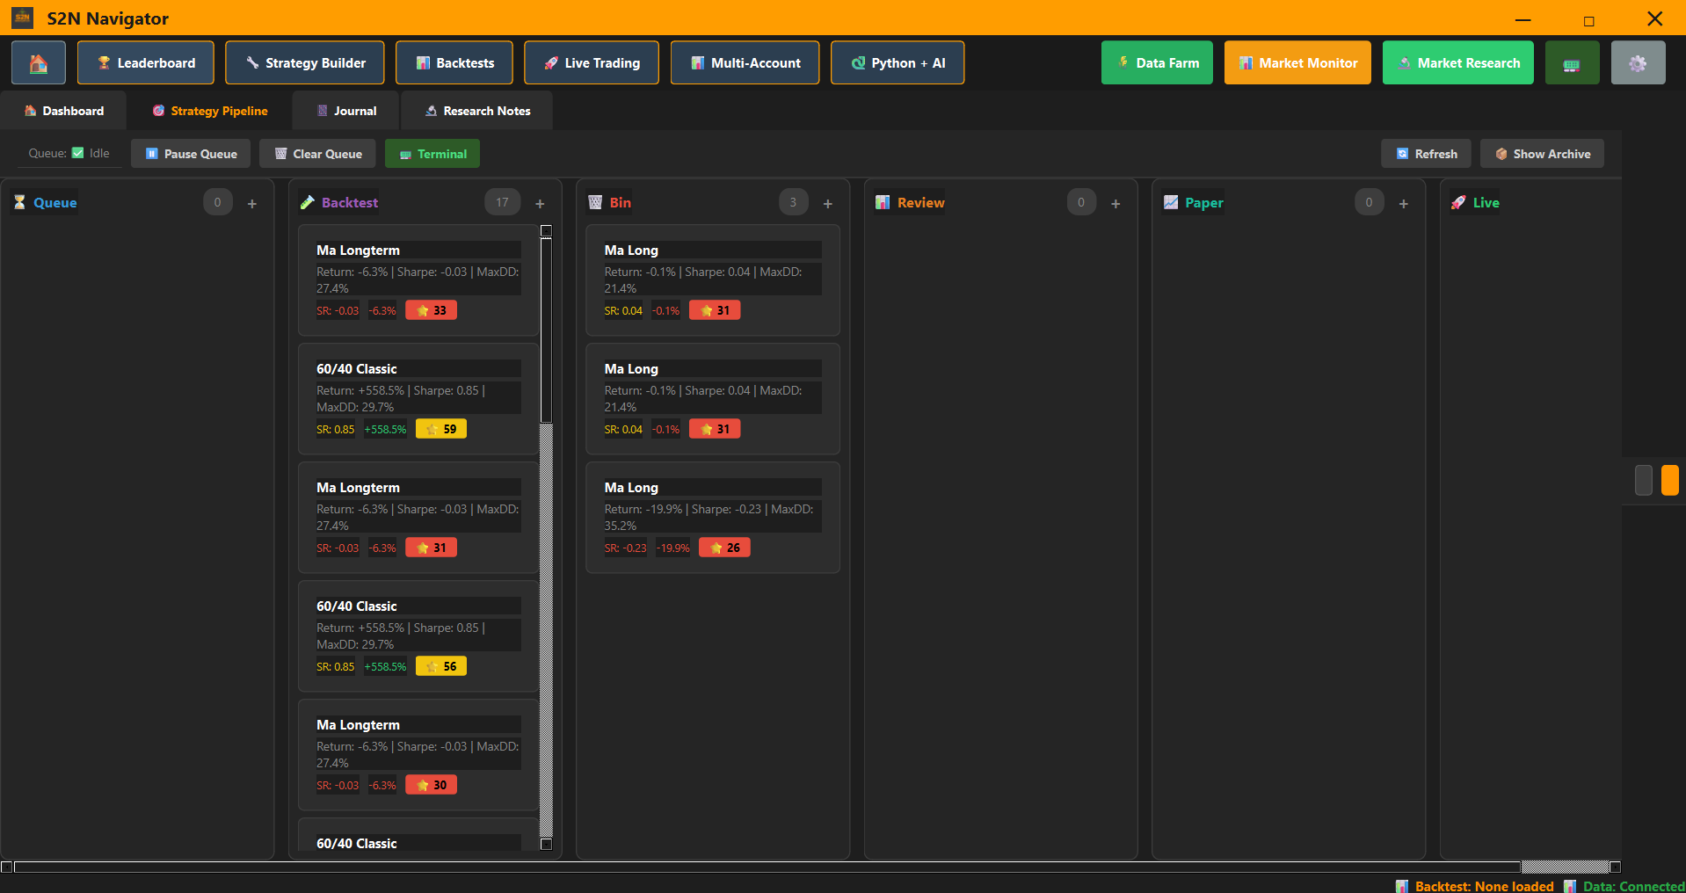Open the Backtests section
1686x893 pixels.
pyautogui.click(x=454, y=63)
